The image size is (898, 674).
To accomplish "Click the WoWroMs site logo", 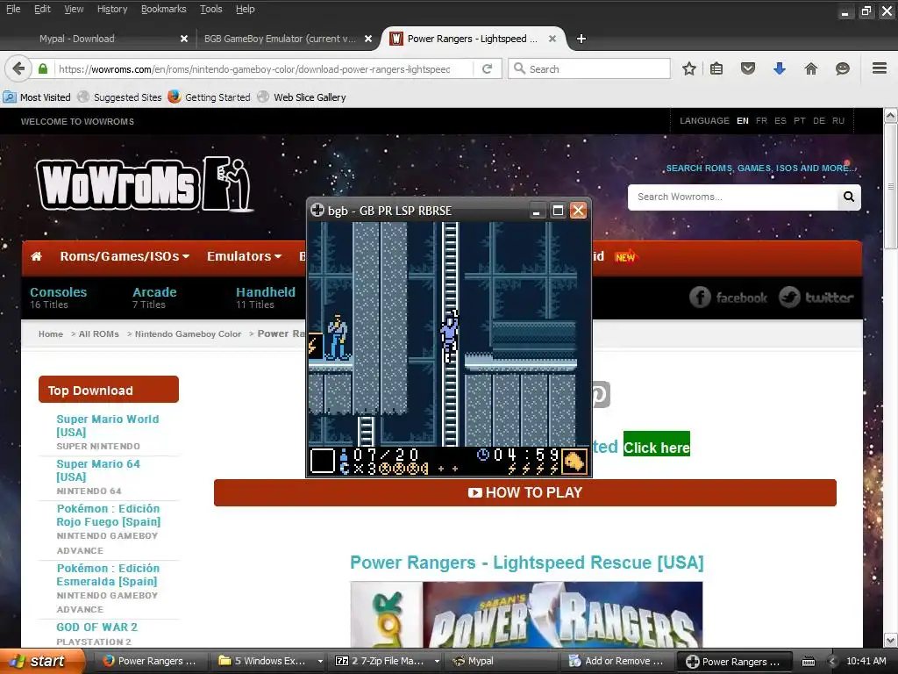I will coord(145,183).
